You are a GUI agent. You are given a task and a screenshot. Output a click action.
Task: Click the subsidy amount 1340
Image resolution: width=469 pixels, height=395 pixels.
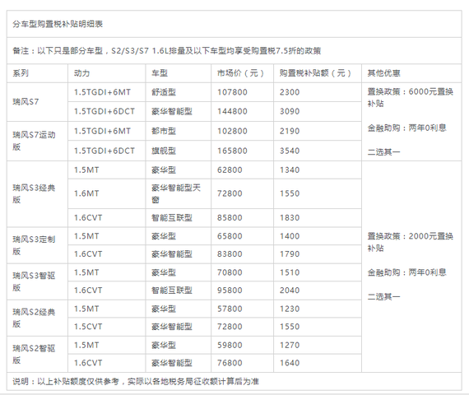[x=290, y=170]
